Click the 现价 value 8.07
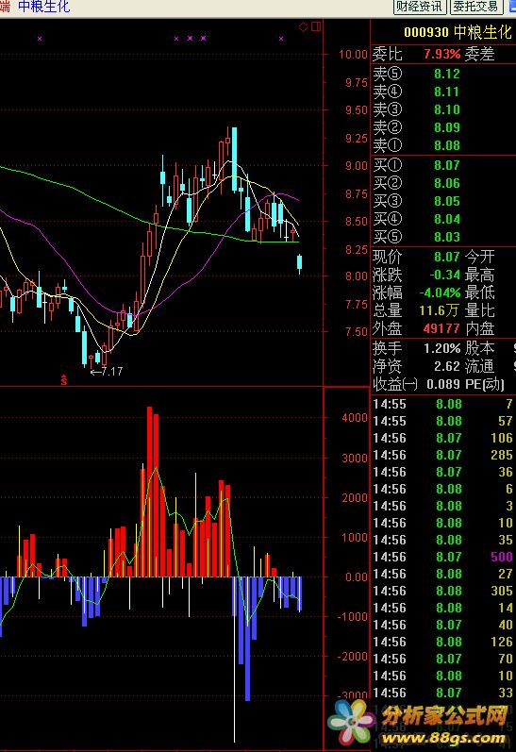The image size is (516, 752). 447,257
